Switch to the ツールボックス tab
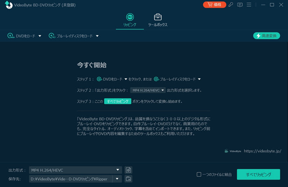 pos(158,20)
